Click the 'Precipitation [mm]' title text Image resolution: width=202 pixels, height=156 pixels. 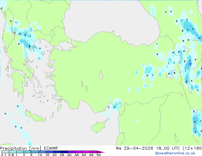tap(21, 148)
